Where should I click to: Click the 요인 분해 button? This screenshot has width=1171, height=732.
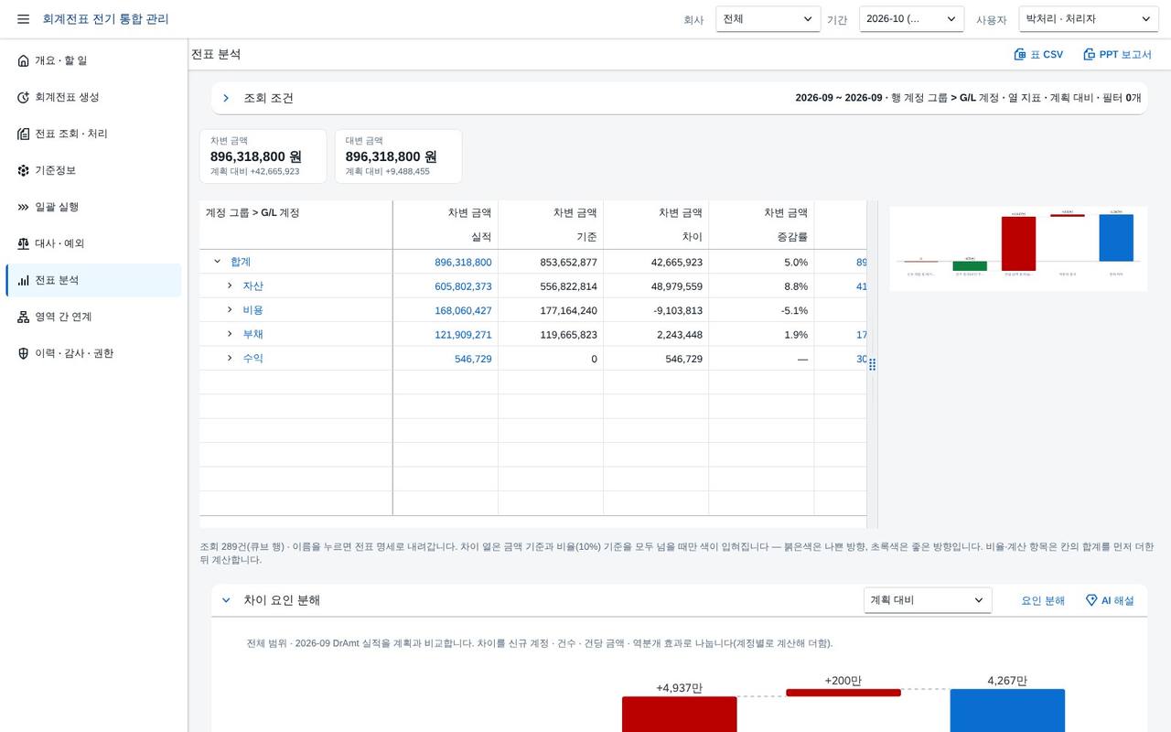pyautogui.click(x=1043, y=600)
